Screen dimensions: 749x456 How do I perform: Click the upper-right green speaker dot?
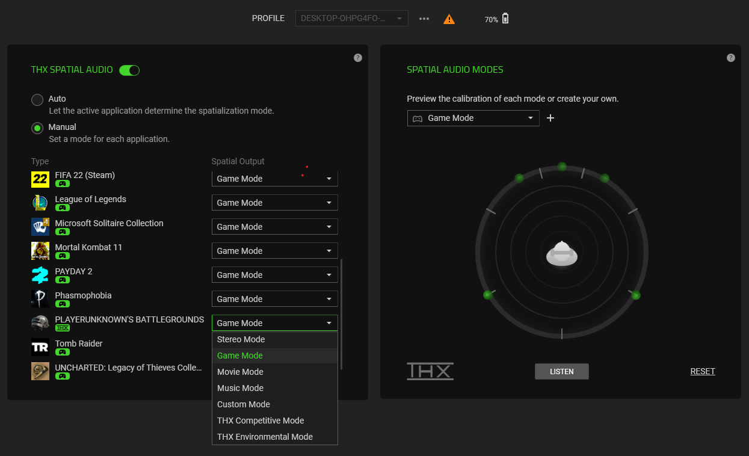tap(605, 178)
